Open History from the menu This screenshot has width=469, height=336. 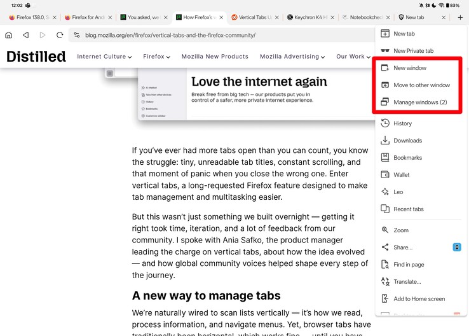tap(421, 123)
